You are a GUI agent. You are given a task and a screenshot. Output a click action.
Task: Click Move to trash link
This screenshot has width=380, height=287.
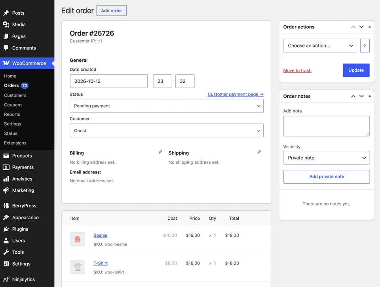tap(297, 70)
